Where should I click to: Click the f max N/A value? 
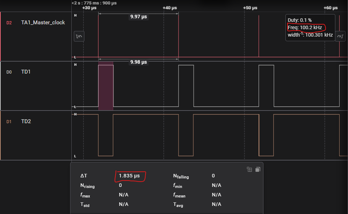[124, 195]
